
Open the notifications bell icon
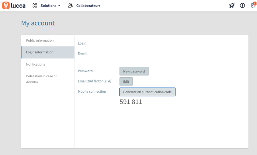[253, 6]
